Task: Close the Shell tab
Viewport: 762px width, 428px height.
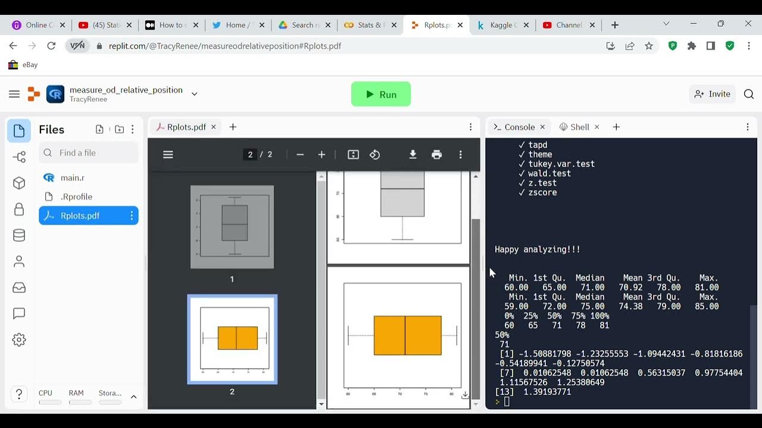Action: [x=597, y=127]
